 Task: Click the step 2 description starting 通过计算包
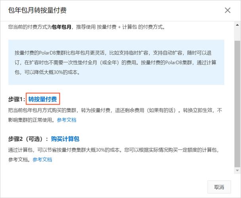point(113,155)
